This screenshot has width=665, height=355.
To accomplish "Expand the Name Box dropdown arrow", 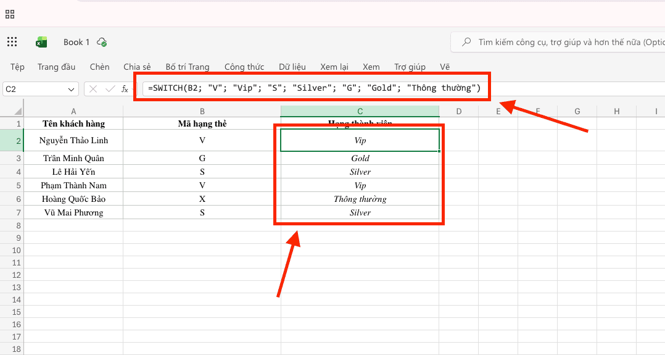I will [71, 89].
